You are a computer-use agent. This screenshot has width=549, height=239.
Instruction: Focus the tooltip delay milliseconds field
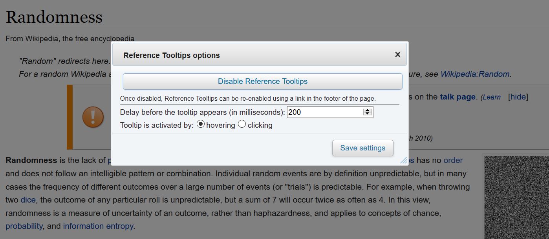tap(324, 112)
